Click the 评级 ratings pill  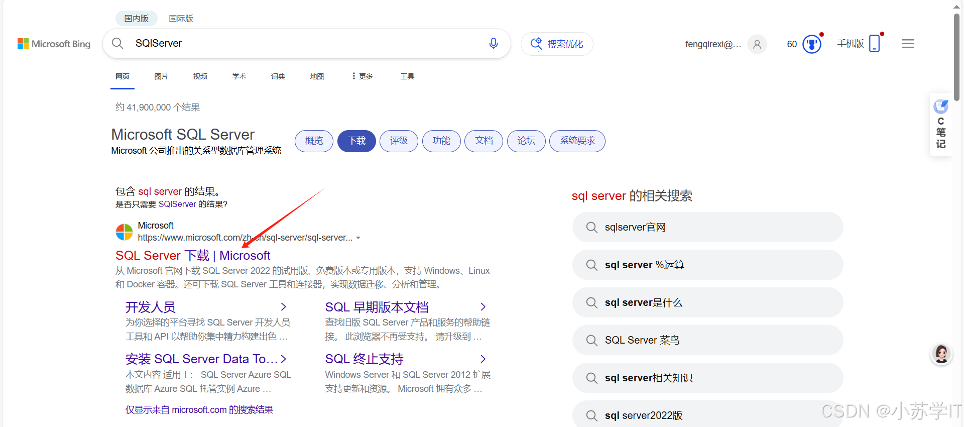click(x=399, y=141)
